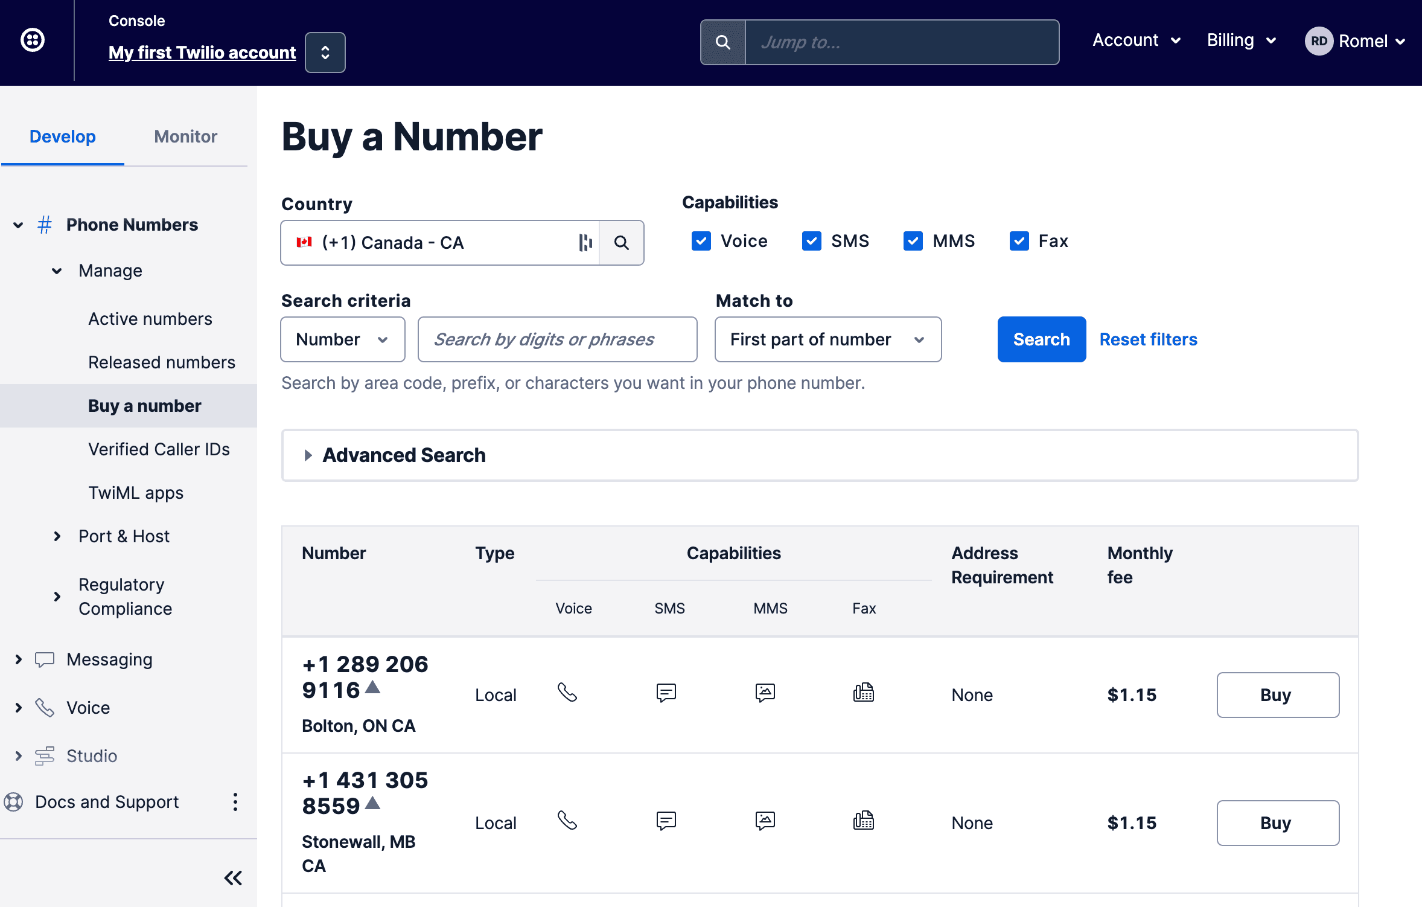Expand the Messaging section chevron

[18, 659]
